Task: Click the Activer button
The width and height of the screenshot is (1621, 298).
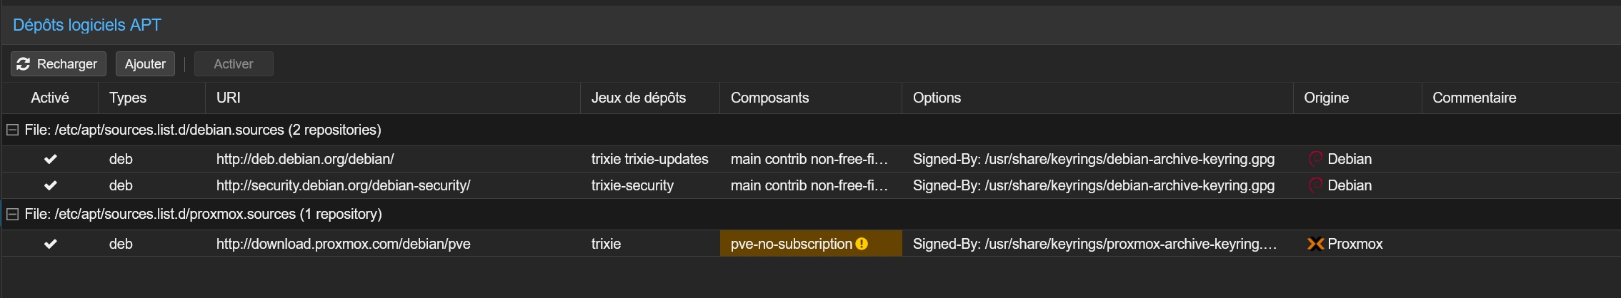Action: click(234, 64)
